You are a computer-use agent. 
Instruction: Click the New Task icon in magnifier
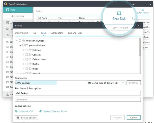119,13
